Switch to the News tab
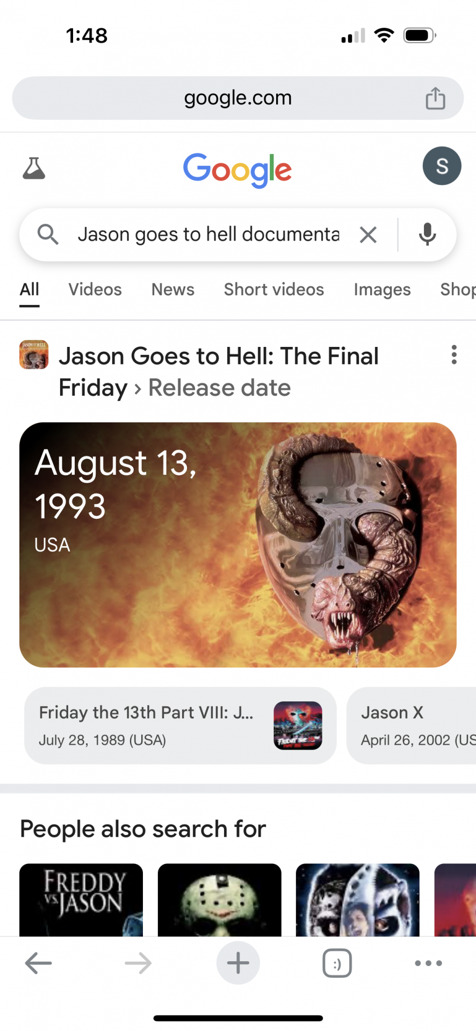The width and height of the screenshot is (476, 1031). point(173,289)
